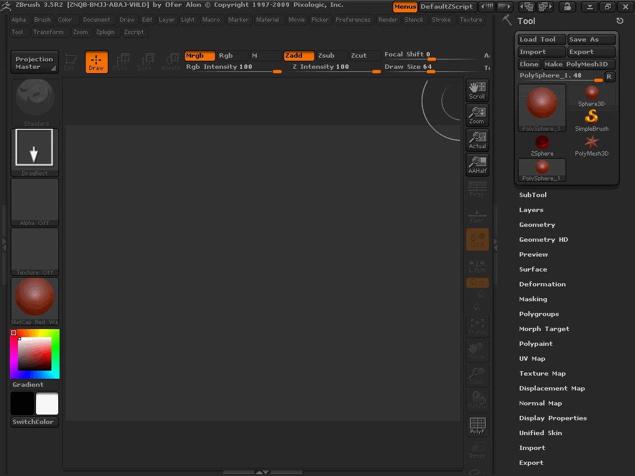Toggle the L.Sym local symmetry button
Viewport: 635px width, 476px height.
[477, 266]
